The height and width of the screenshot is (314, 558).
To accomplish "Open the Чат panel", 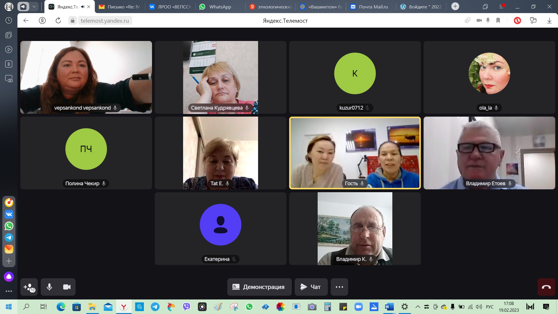I will 311,287.
